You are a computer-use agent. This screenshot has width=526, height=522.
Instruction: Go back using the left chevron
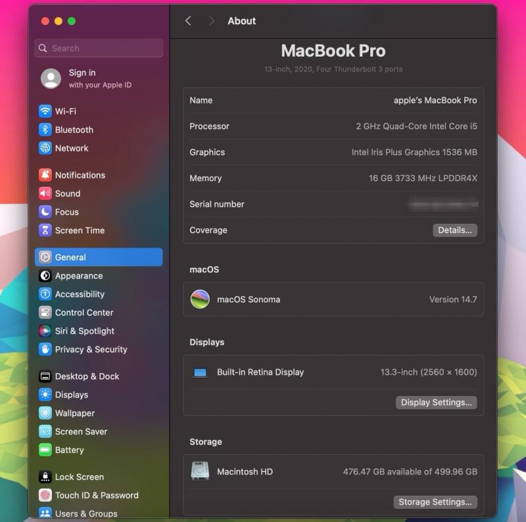(188, 21)
